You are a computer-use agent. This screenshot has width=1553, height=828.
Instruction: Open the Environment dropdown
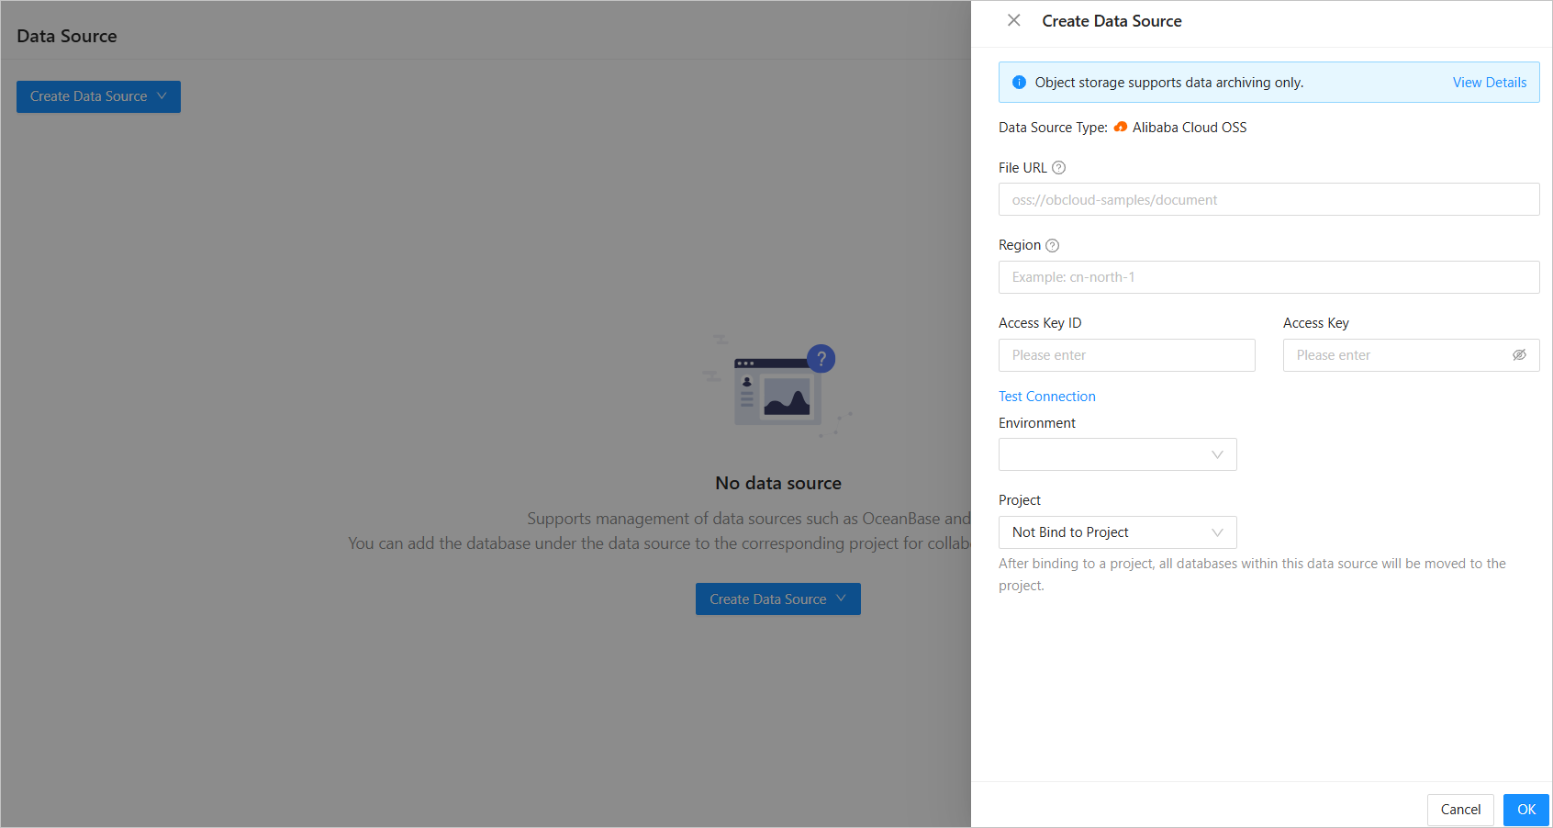(1117, 454)
